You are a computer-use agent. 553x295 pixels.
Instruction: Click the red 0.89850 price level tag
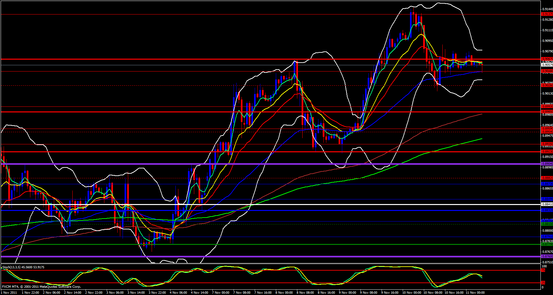point(547,112)
